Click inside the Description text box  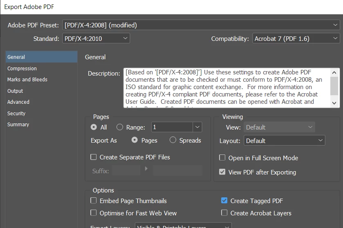(226, 88)
